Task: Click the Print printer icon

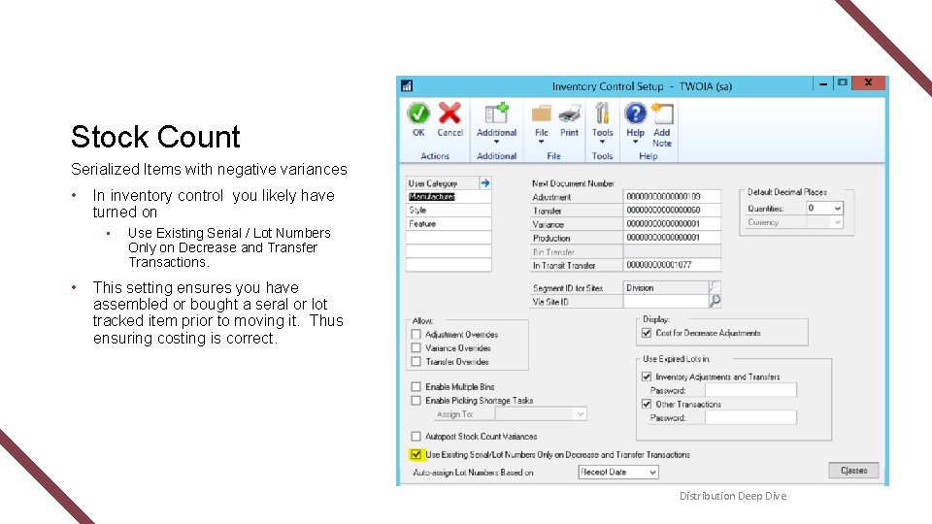Action: (570, 114)
